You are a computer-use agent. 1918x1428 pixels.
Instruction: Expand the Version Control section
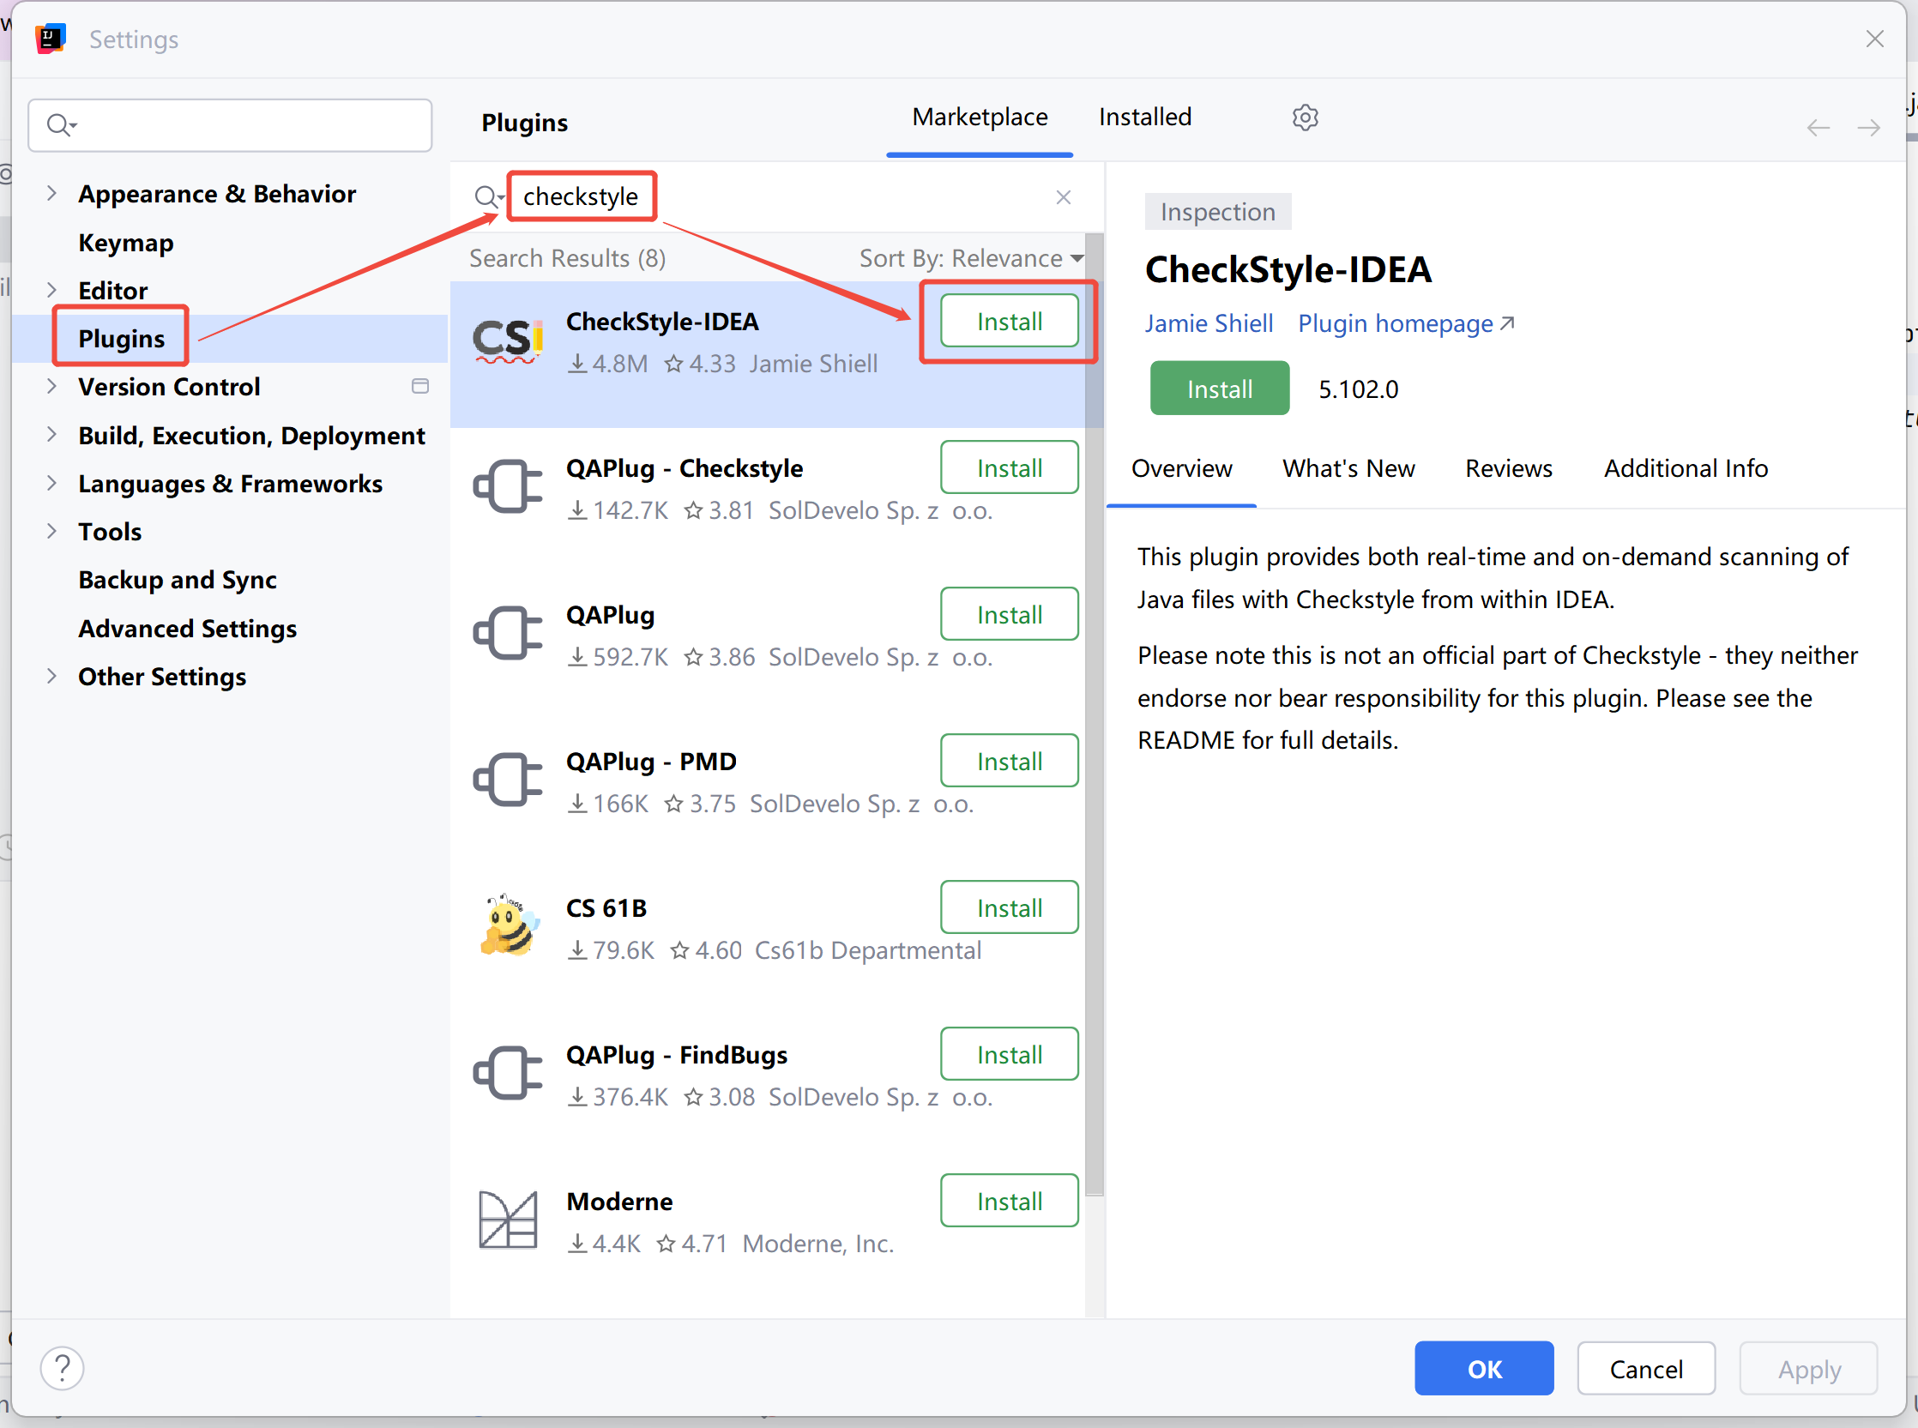click(51, 387)
